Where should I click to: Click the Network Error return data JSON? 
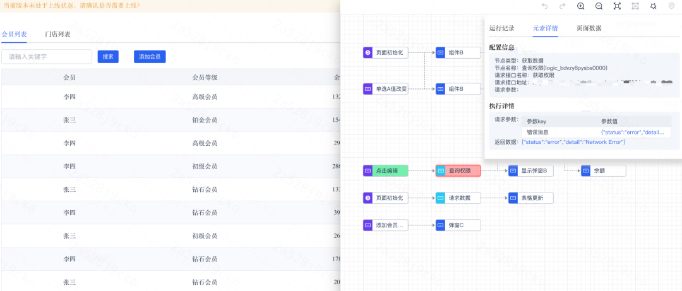[x=573, y=142]
